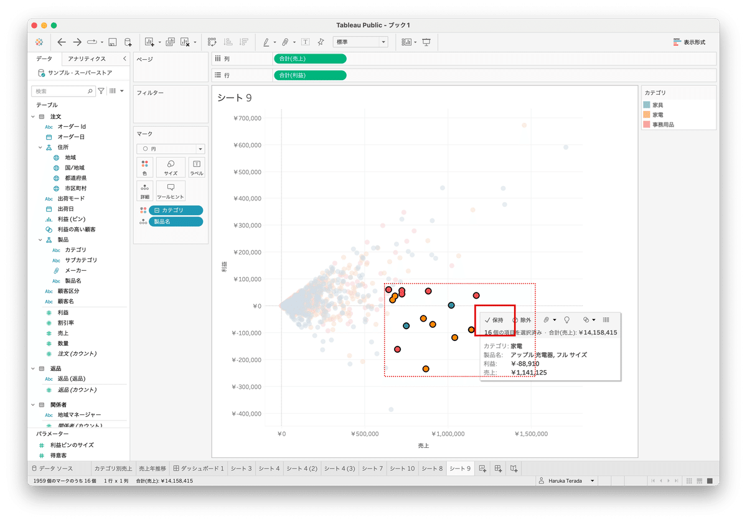Switch to the アナリティクス tab
This screenshot has height=522, width=747.
point(87,58)
